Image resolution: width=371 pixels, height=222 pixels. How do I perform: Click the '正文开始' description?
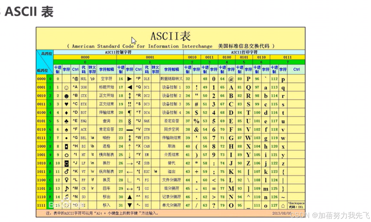point(106,95)
